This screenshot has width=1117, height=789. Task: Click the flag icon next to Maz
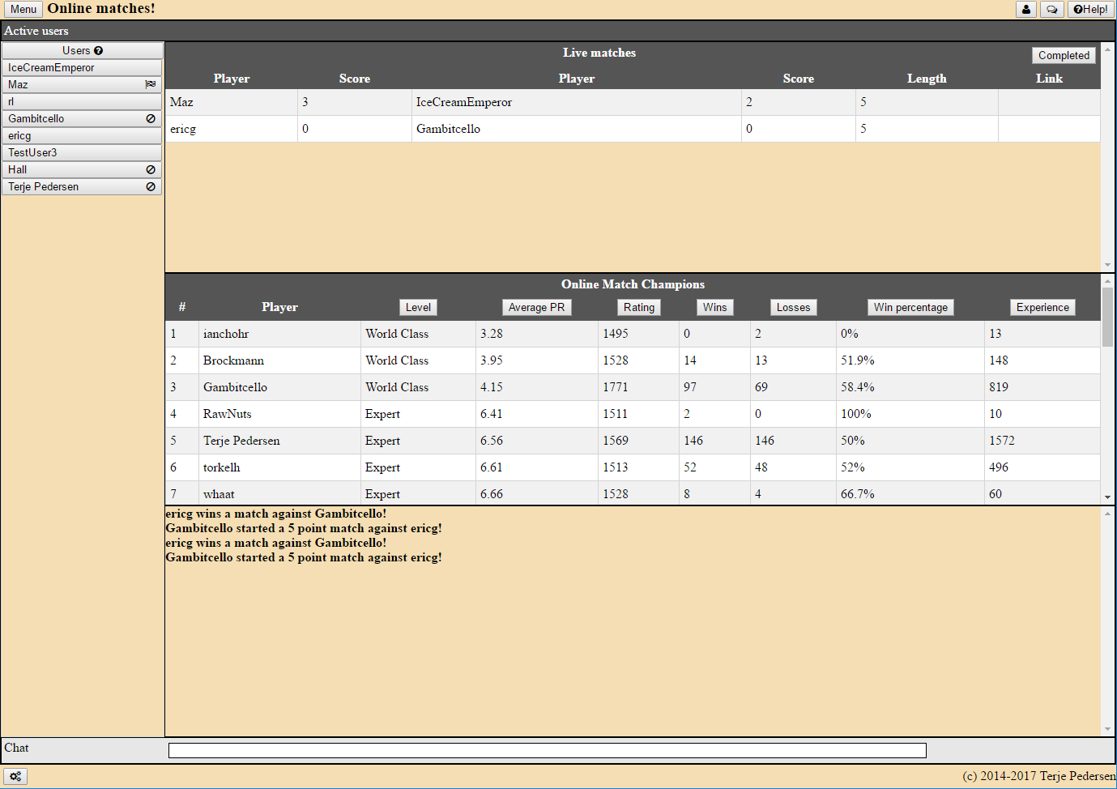pos(150,84)
